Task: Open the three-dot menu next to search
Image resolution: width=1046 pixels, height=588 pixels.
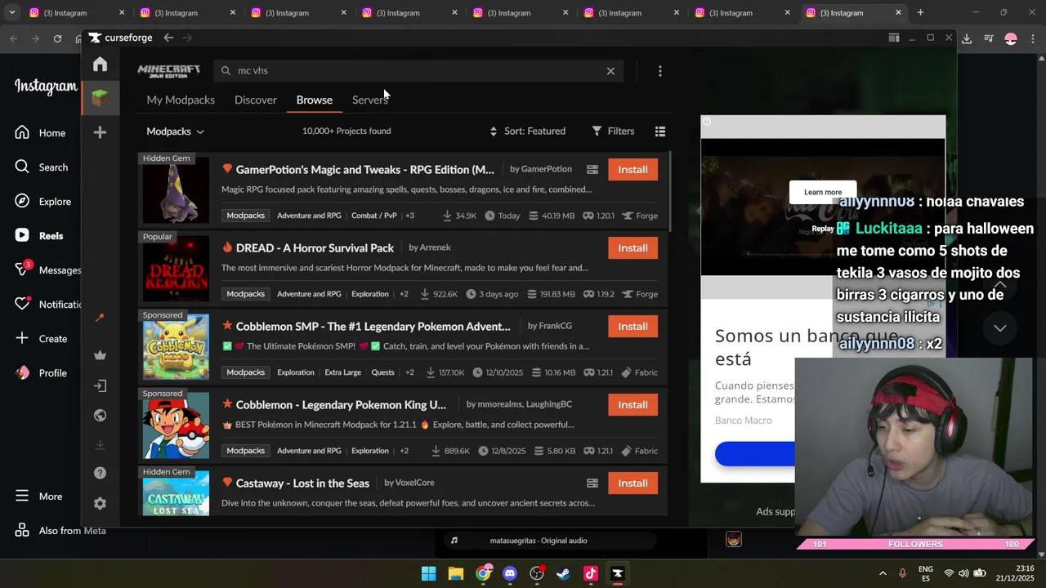Action: [x=660, y=71]
